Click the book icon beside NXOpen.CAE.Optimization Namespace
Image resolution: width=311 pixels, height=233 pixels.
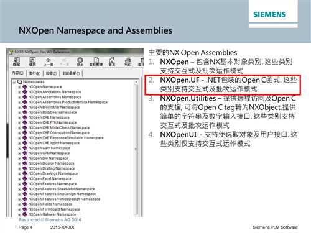click(x=25, y=132)
